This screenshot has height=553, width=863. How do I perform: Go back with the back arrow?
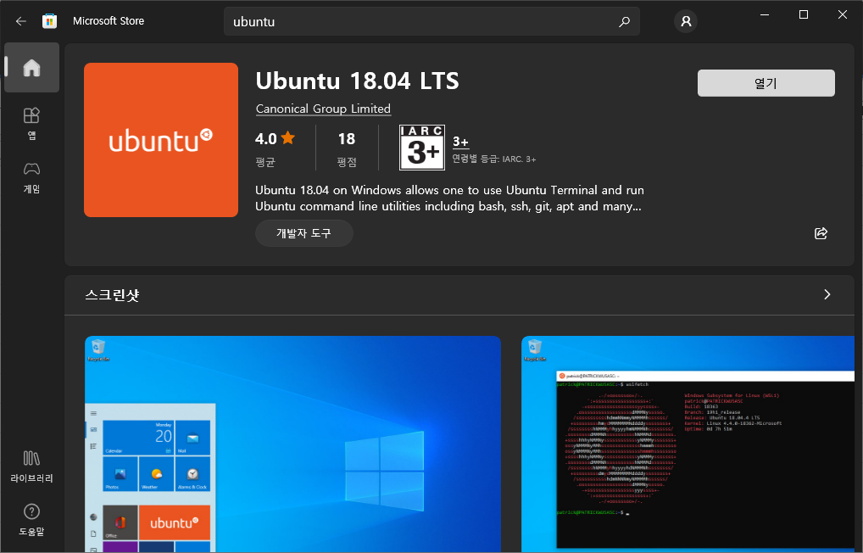[21, 21]
